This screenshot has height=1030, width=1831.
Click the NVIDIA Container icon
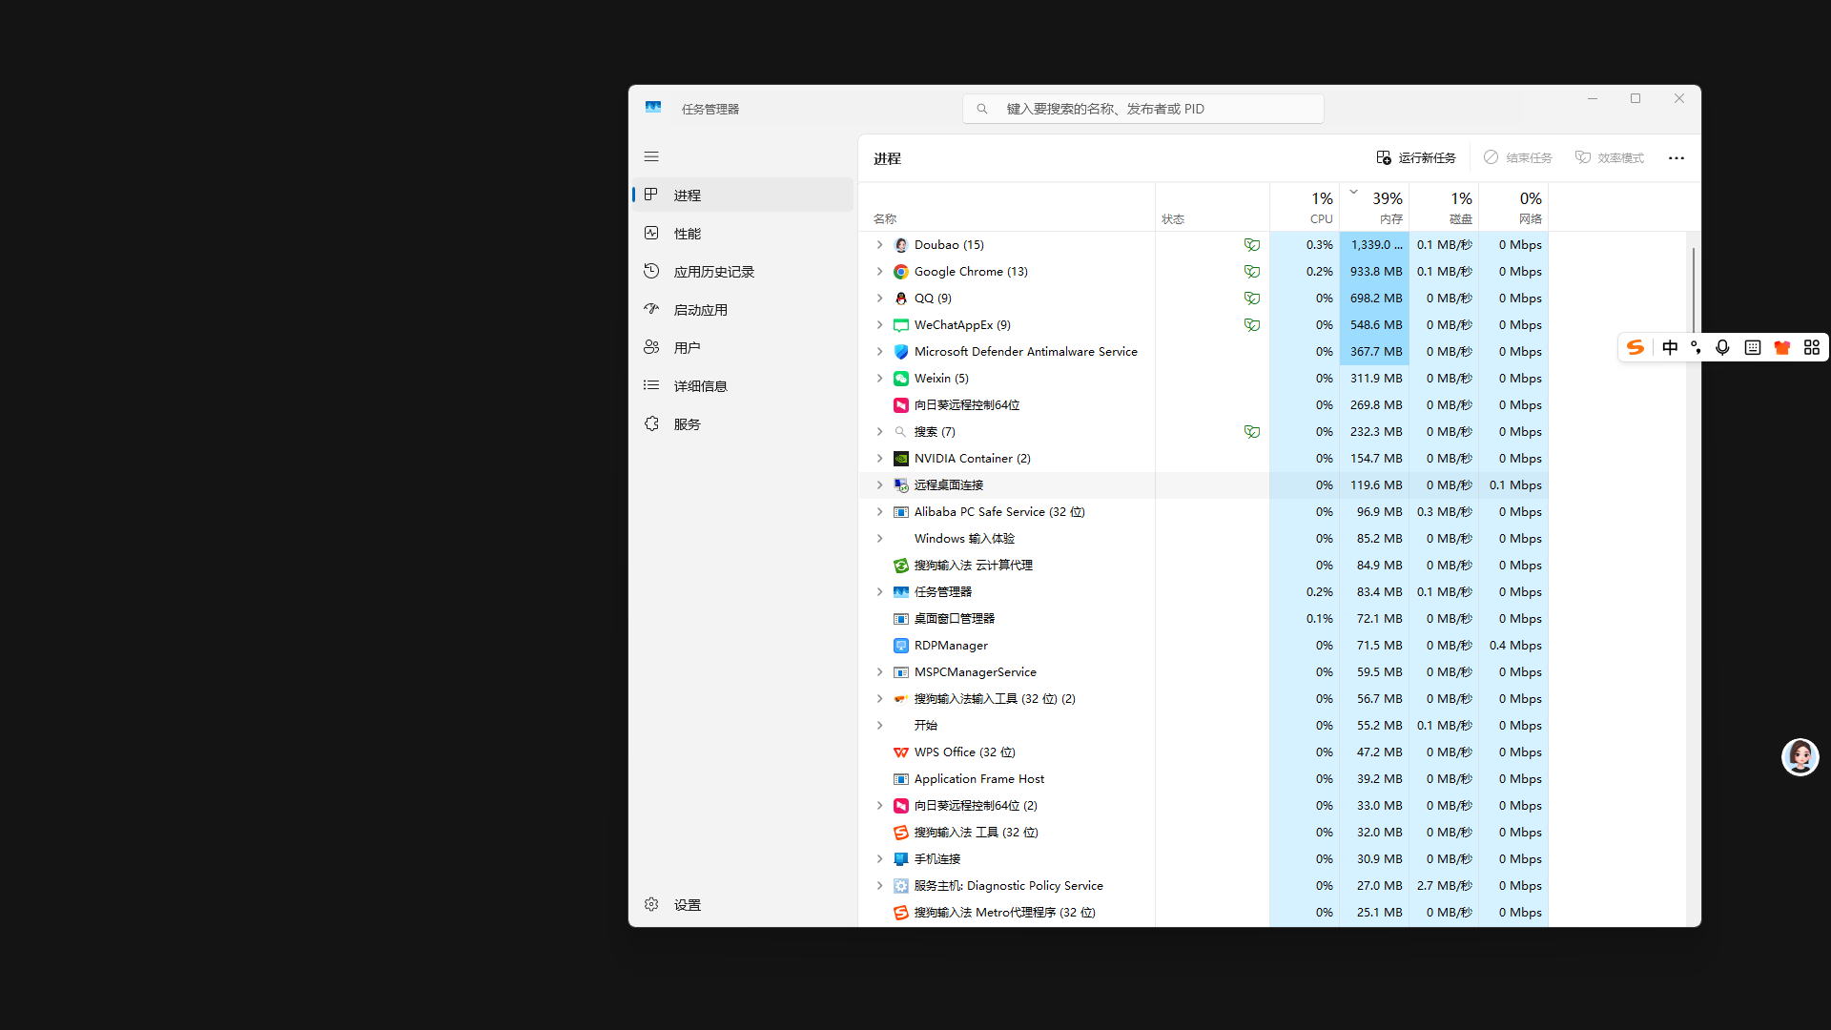click(900, 459)
